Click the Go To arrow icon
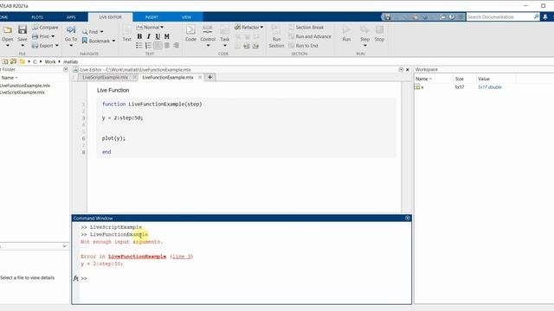The image size is (554, 311). [71, 30]
